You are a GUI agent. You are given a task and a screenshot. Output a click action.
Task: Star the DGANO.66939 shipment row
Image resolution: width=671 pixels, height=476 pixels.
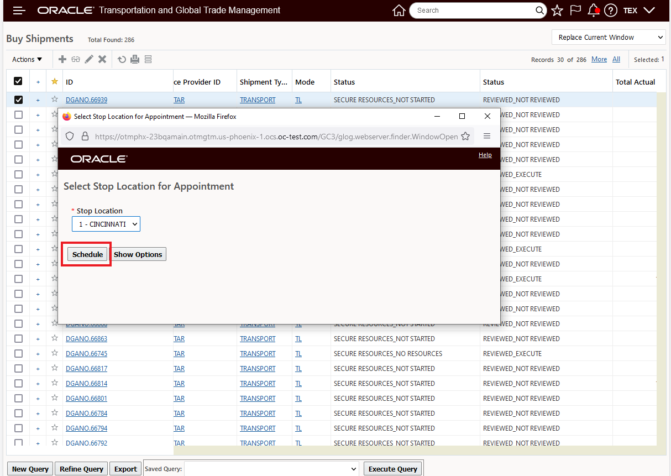point(54,100)
